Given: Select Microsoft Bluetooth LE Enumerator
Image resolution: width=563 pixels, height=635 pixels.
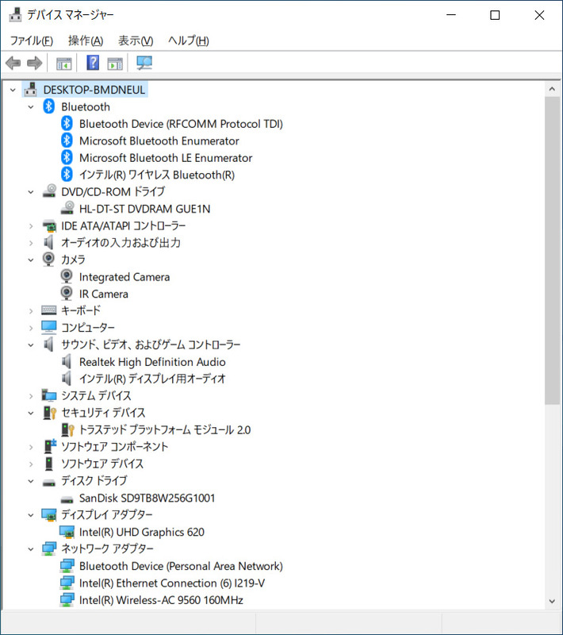Looking at the screenshot, I should (166, 157).
